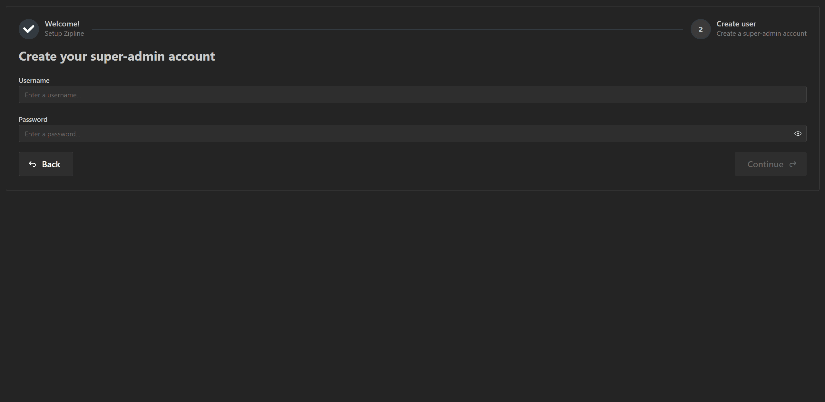Viewport: 825px width, 402px height.
Task: Click the undo arrow inside the Back button
Action: pos(33,164)
